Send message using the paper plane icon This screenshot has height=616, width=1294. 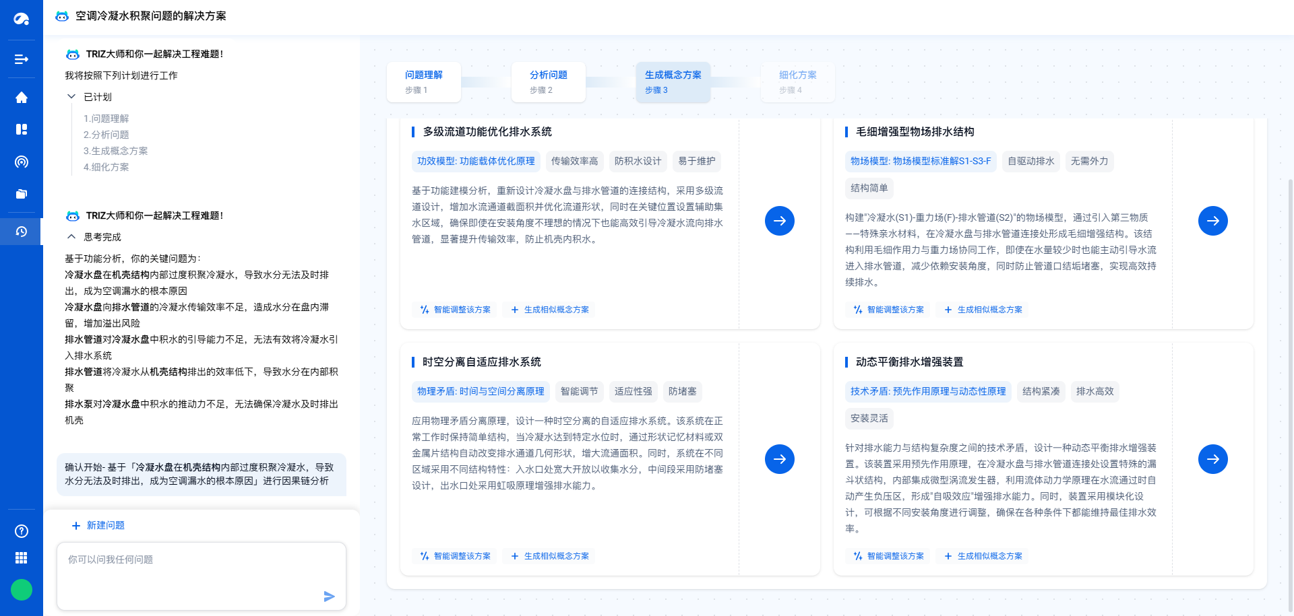(330, 596)
